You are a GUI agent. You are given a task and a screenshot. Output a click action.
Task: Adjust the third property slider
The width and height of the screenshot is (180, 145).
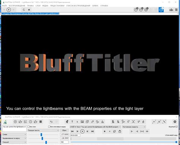46,142
